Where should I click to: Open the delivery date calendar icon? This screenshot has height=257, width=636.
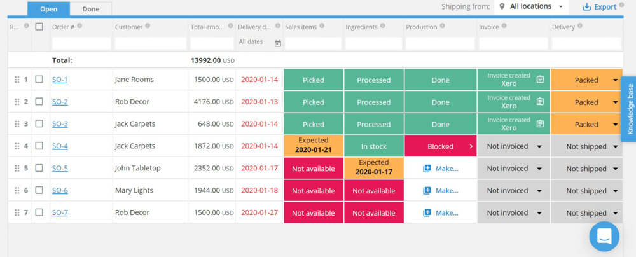pyautogui.click(x=278, y=43)
